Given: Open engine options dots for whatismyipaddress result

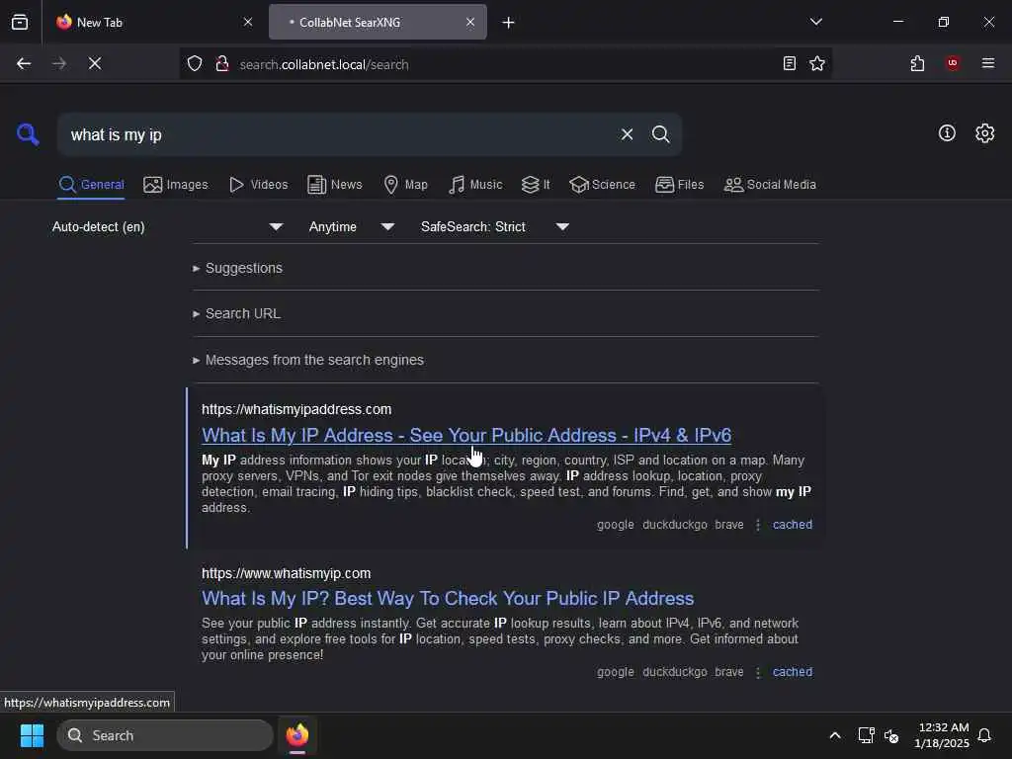Looking at the screenshot, I should point(758,525).
